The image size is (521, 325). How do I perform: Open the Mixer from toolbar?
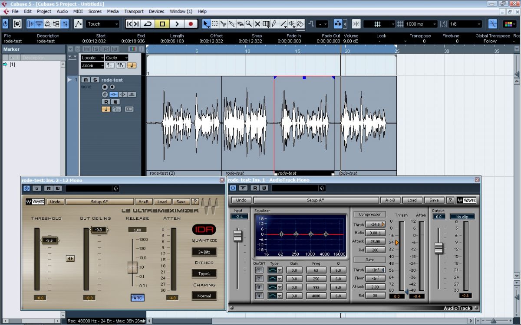(x=65, y=24)
